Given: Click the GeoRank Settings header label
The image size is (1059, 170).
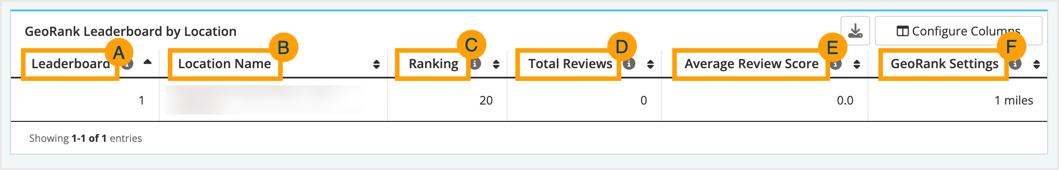Looking at the screenshot, I should click(945, 64).
